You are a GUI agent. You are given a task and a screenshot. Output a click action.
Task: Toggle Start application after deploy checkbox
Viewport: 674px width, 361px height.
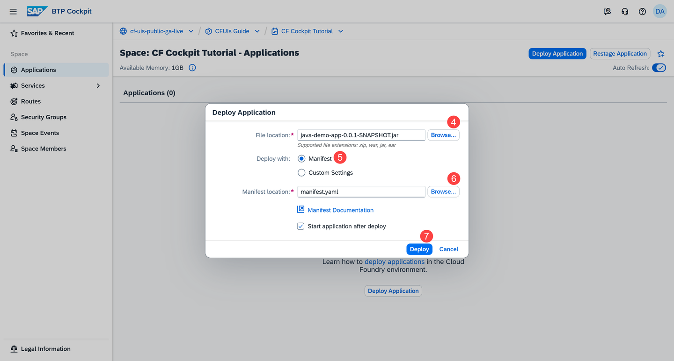click(x=301, y=226)
